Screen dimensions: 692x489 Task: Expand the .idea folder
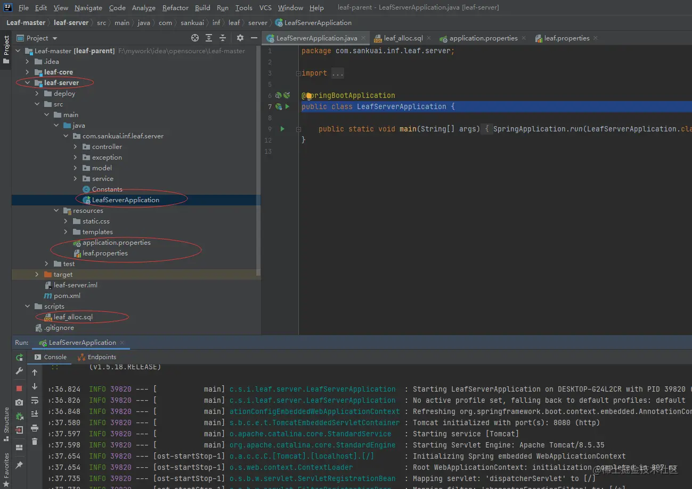pos(27,62)
